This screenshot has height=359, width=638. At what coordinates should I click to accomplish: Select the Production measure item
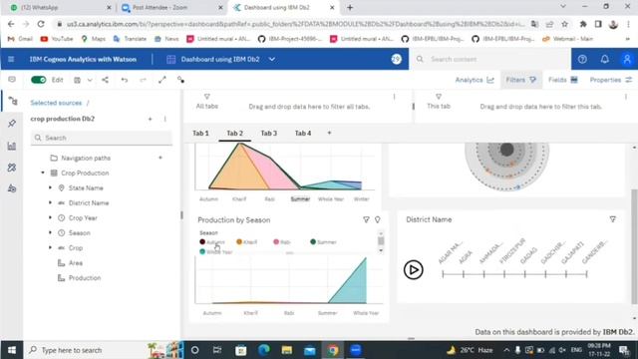[85, 278]
